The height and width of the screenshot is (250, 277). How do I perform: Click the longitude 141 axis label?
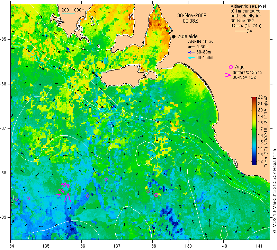click(259, 246)
